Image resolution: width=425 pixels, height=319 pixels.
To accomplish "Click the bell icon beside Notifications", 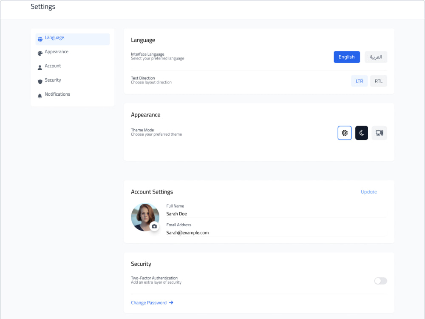I will [40, 96].
